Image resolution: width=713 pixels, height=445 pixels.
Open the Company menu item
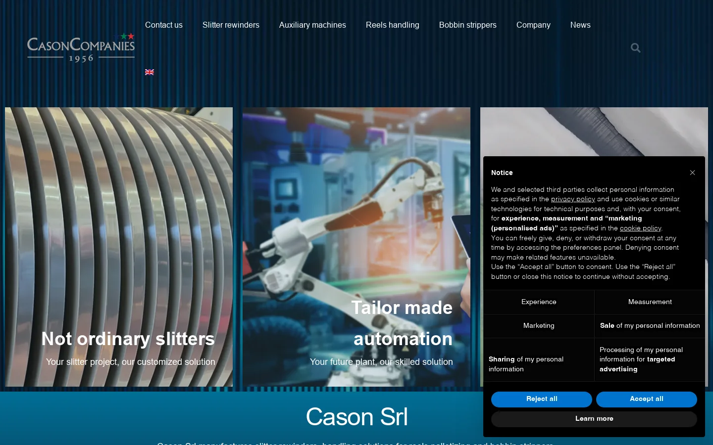[x=533, y=25]
